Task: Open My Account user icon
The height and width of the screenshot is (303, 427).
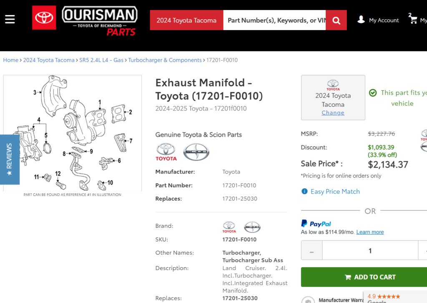Action: [x=361, y=20]
